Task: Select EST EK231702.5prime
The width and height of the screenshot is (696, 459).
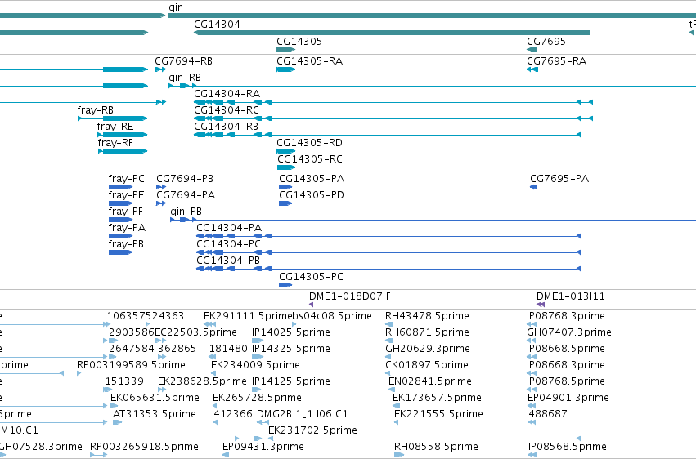Action: tap(312, 430)
